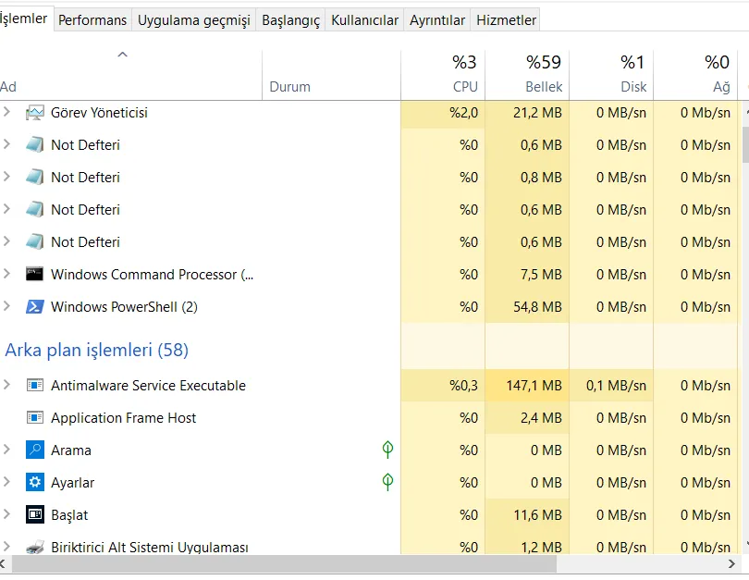Viewport: 749px width, 580px height.
Task: Sort processes by Bellek column
Action: click(527, 75)
